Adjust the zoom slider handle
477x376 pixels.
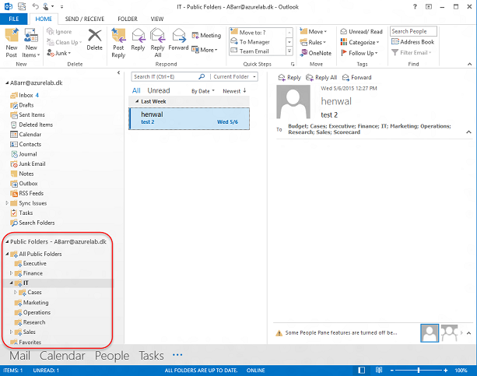[x=419, y=371]
